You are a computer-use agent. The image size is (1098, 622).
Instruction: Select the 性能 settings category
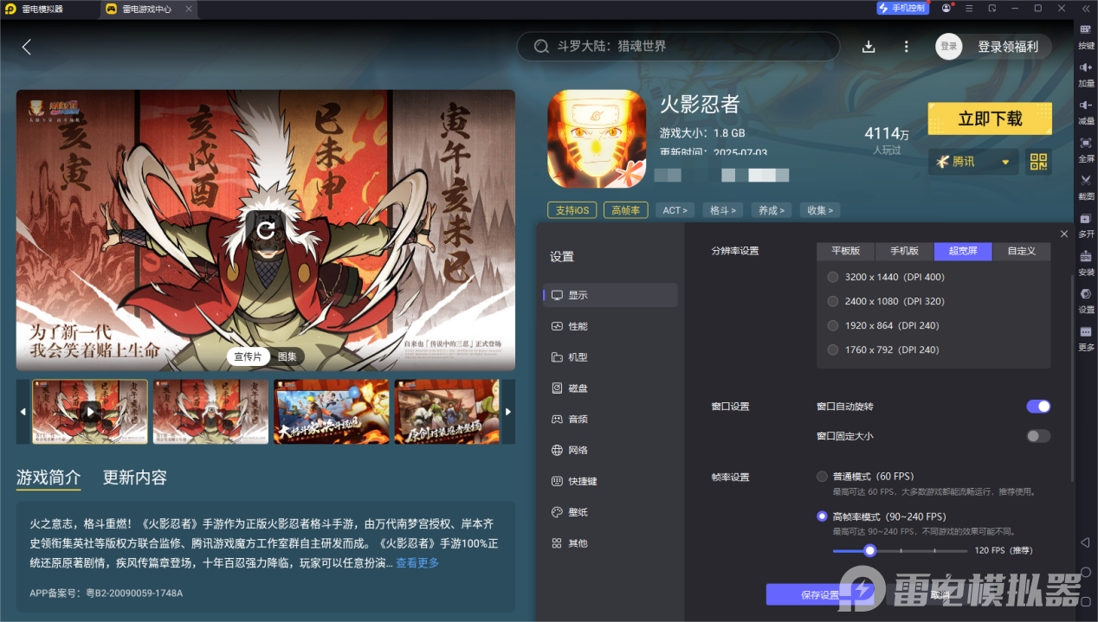(610, 326)
